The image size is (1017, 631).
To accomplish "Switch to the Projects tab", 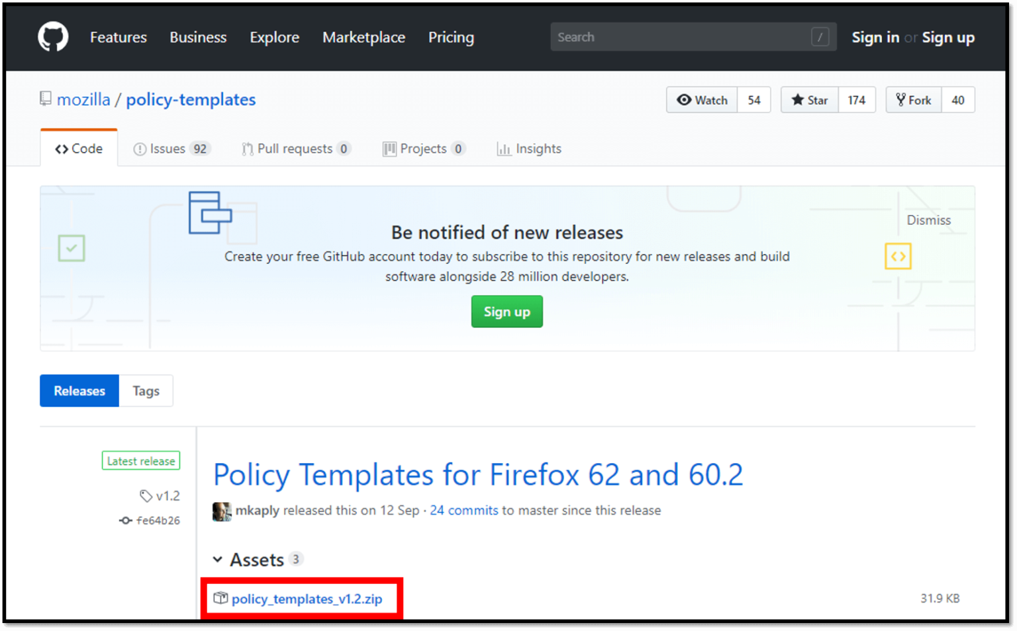I will (x=424, y=149).
